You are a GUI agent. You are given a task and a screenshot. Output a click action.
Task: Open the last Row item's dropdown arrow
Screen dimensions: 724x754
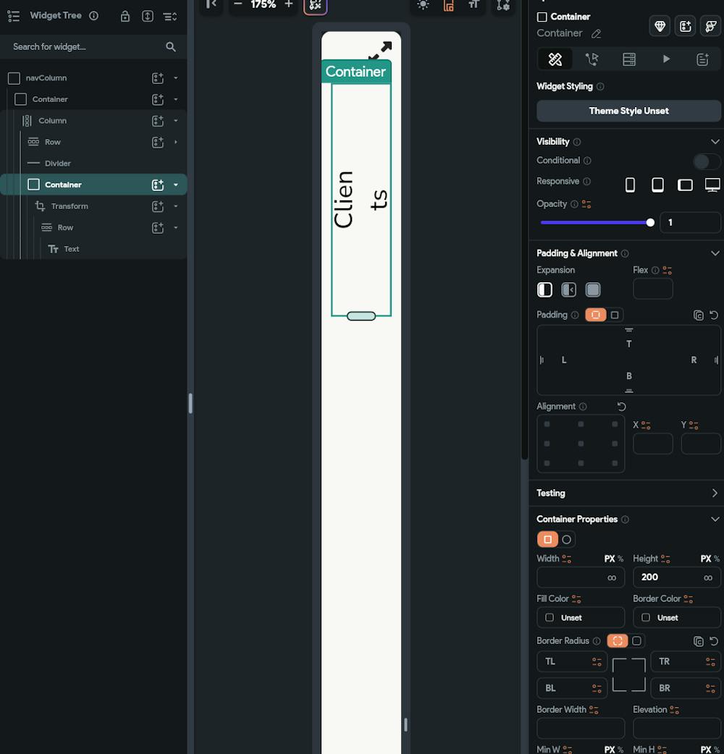coord(176,227)
